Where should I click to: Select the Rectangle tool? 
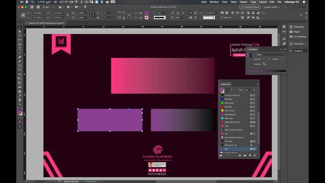(20, 70)
